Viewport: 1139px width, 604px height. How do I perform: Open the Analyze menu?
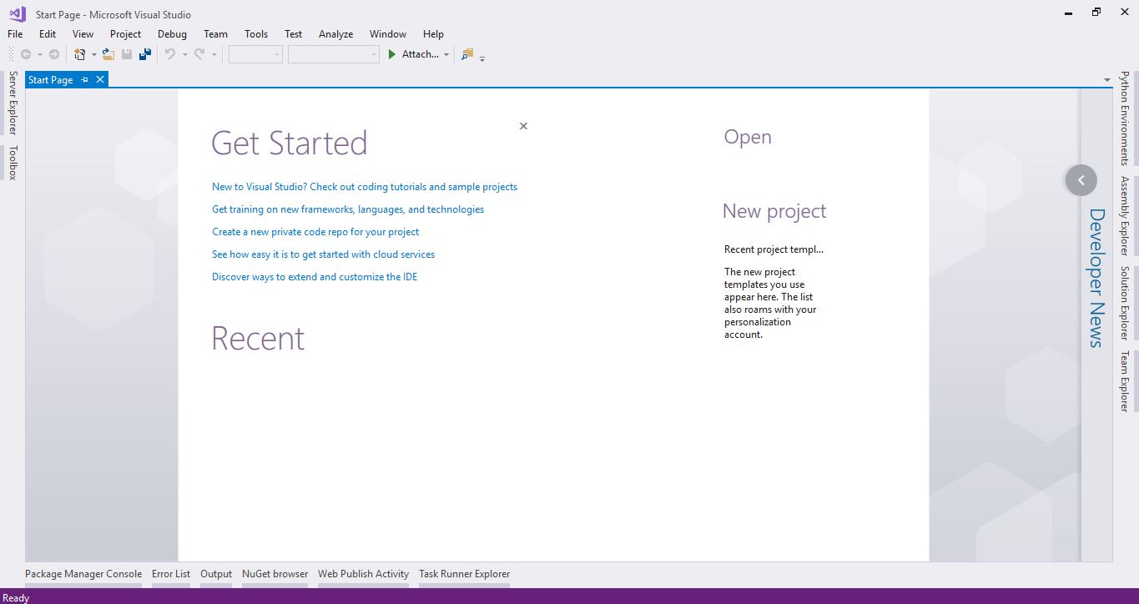(335, 34)
